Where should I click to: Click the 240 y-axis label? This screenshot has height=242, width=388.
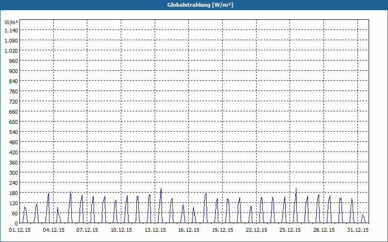click(x=14, y=183)
